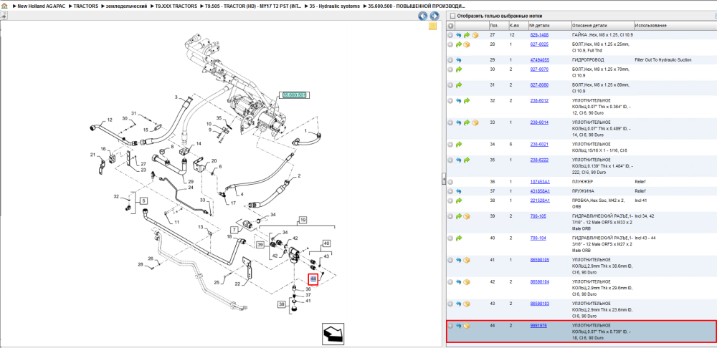Click blue arrow icon in row 29
Viewport: 717px width, 348px height.
459,60
